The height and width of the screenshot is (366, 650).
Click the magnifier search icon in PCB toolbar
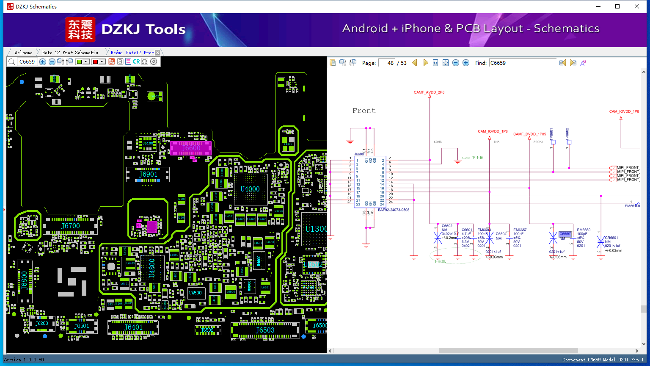coord(11,62)
